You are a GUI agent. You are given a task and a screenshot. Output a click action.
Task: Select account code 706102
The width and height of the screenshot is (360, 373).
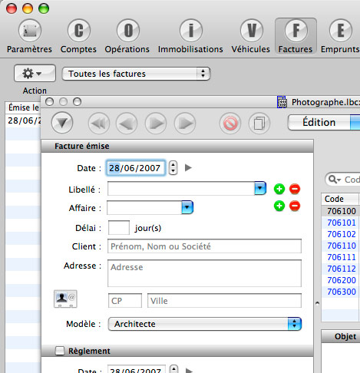(342, 234)
